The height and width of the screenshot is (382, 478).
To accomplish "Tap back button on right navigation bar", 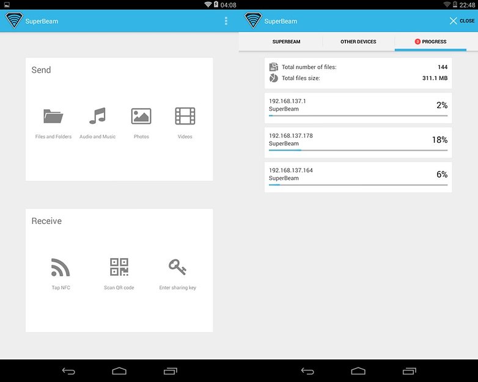I will 307,371.
